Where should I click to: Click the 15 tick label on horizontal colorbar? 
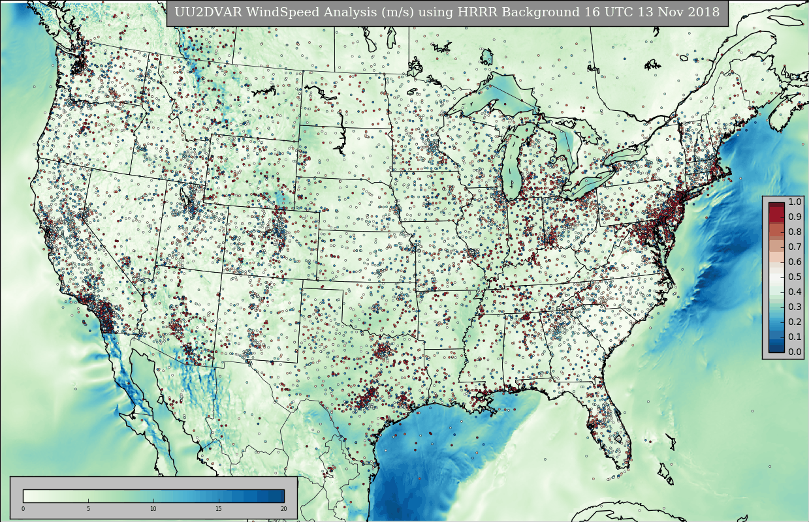pos(219,509)
